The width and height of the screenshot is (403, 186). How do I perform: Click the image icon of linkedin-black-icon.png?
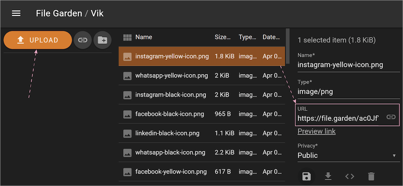tap(127, 133)
